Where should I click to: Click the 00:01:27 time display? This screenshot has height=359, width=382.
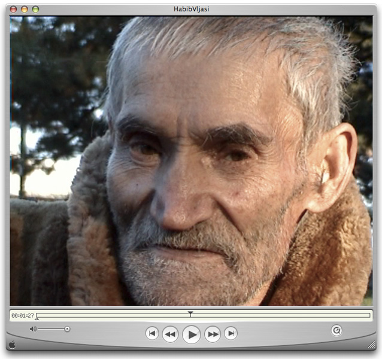pyautogui.click(x=23, y=316)
